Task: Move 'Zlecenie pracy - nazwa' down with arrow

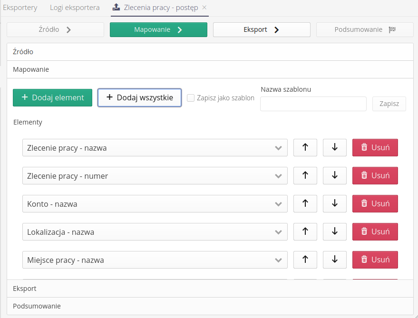Action: [x=335, y=147]
